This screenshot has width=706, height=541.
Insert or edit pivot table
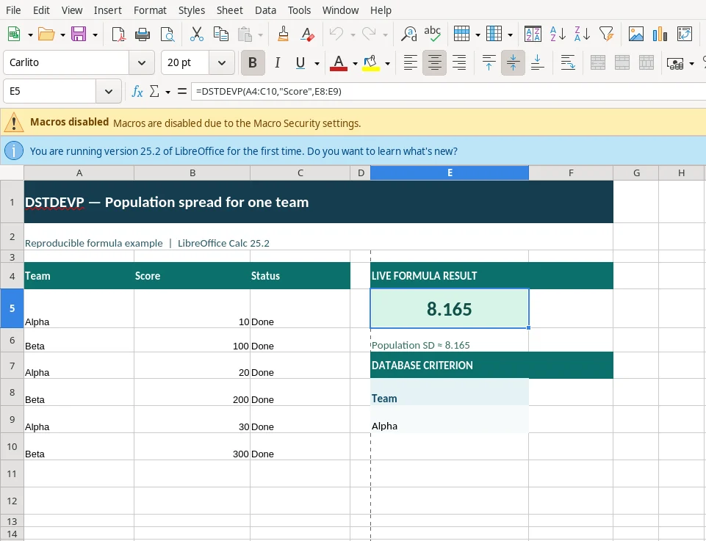(685, 35)
